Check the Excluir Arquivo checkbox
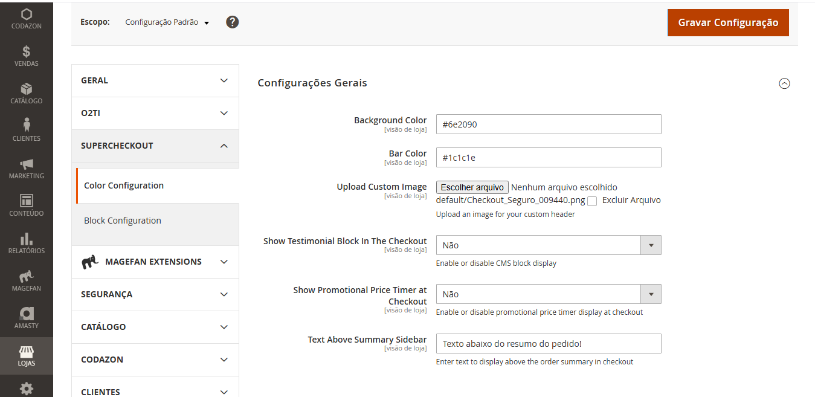This screenshot has height=397, width=815. coord(592,201)
